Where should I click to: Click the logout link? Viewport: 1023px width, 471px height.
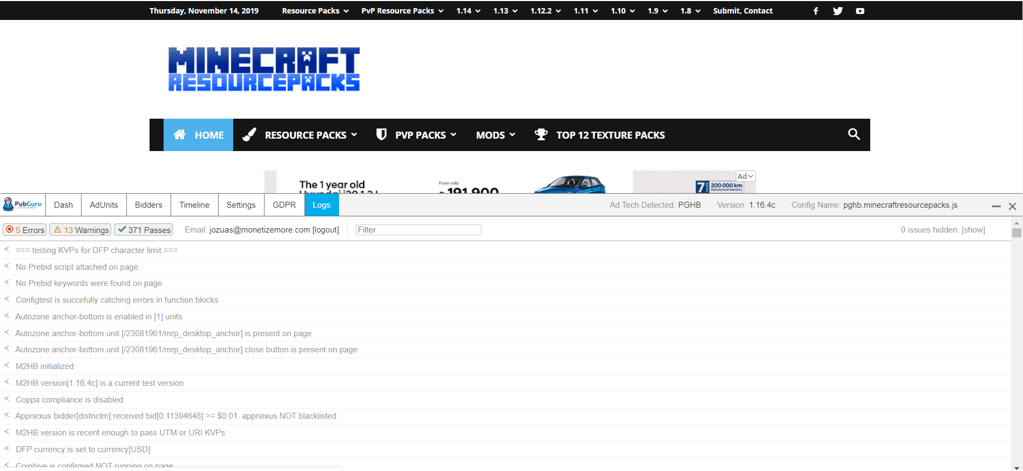326,230
